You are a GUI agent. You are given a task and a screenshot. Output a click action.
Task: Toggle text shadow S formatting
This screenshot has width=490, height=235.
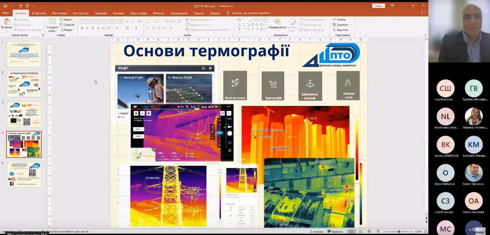[98, 28]
